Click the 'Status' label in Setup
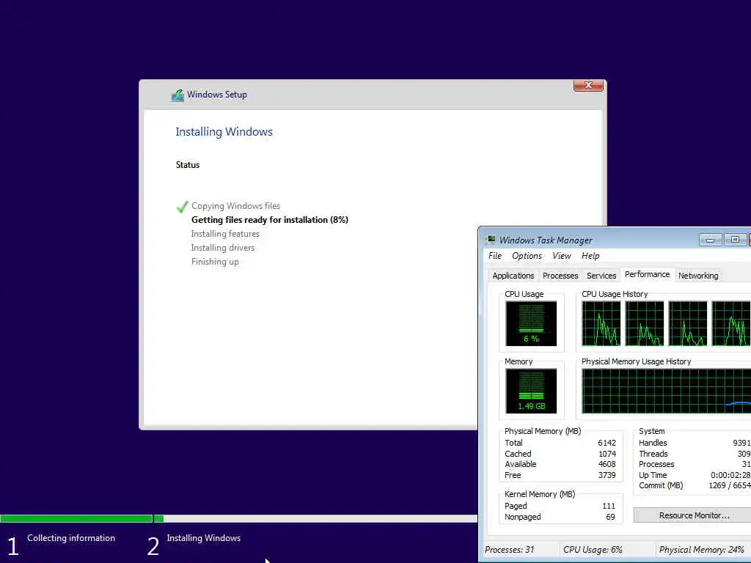 pyautogui.click(x=187, y=165)
